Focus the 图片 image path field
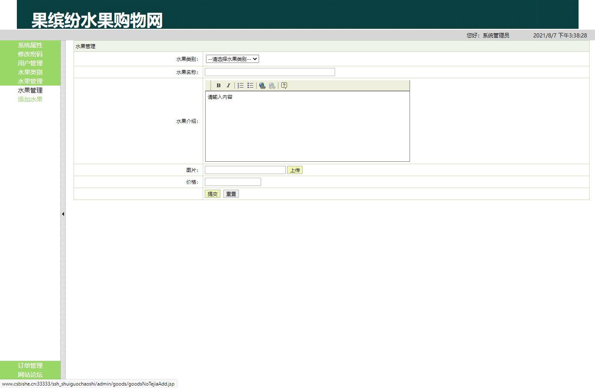595x388 pixels. (245, 170)
